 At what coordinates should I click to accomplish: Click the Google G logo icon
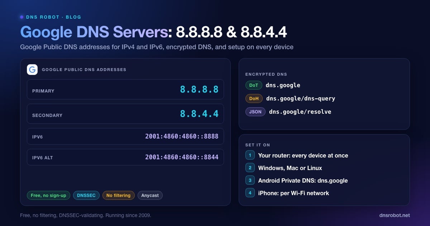click(x=32, y=70)
